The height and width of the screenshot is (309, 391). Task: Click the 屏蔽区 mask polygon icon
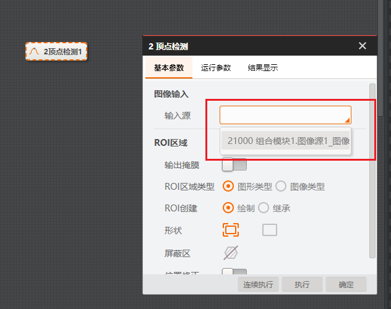click(231, 252)
